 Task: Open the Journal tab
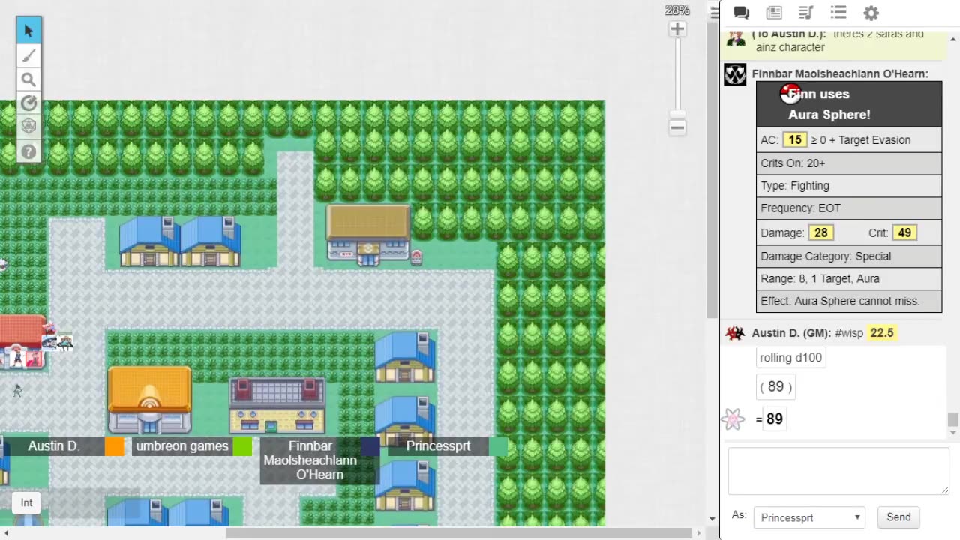774,13
